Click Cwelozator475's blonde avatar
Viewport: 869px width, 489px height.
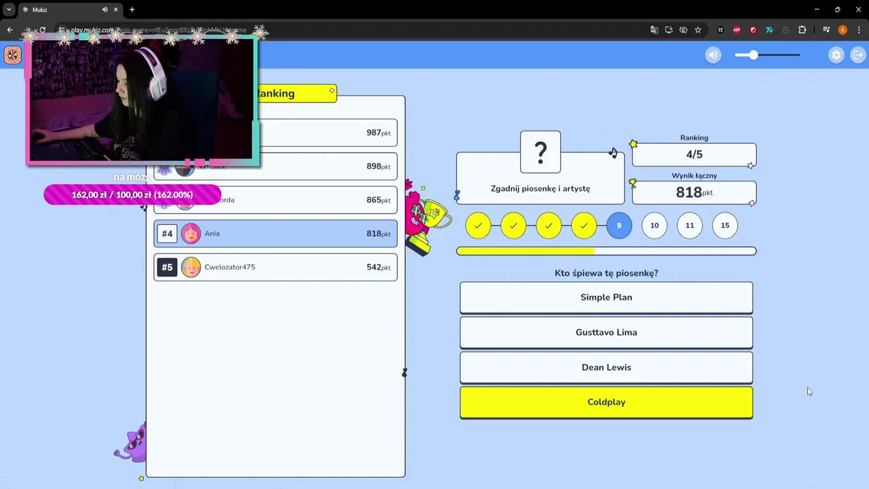tap(191, 267)
